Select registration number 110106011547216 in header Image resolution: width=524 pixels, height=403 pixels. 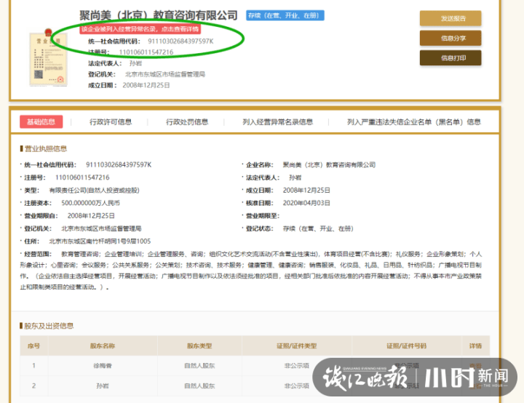pos(146,52)
